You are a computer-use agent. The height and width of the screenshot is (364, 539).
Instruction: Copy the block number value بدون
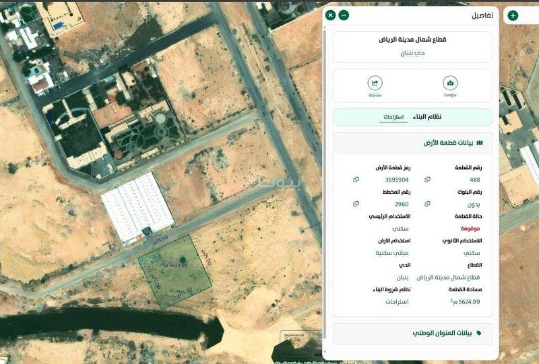[427, 204]
